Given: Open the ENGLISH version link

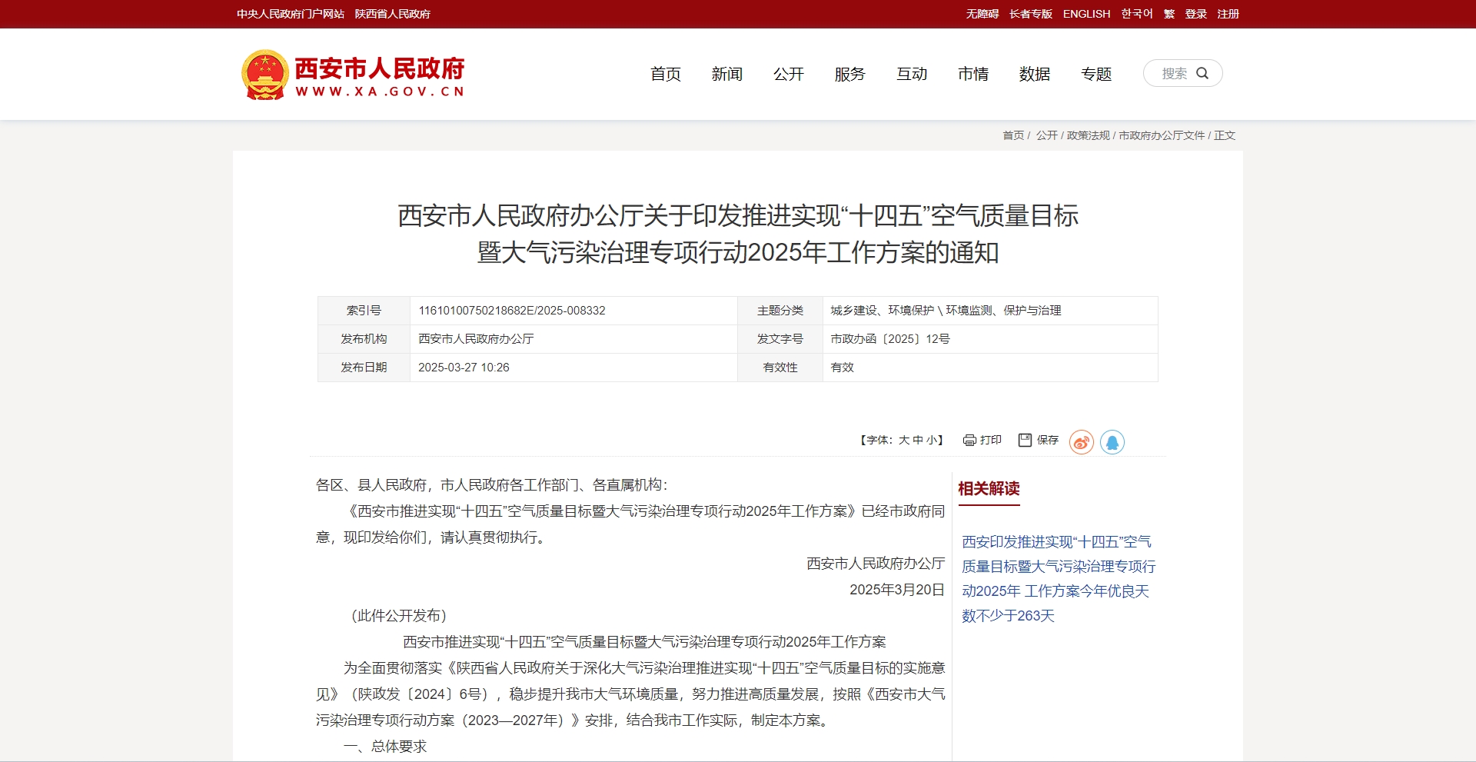Looking at the screenshot, I should [x=1086, y=14].
